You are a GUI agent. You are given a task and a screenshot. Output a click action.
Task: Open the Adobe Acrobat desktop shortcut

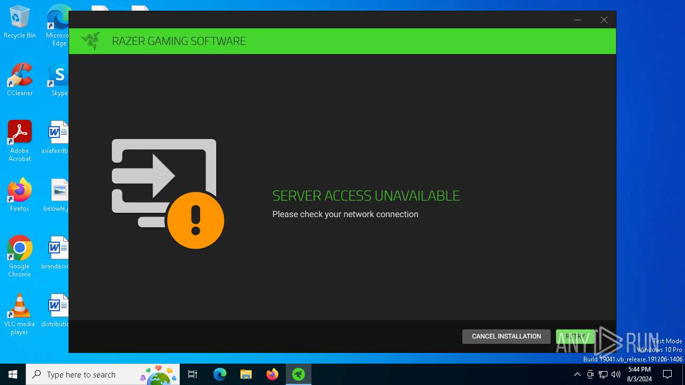coord(20,141)
